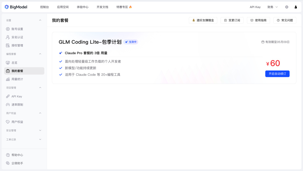This screenshot has height=171, width=303.
Task: Click the 我的套餐 page heading
Action: pos(60,20)
